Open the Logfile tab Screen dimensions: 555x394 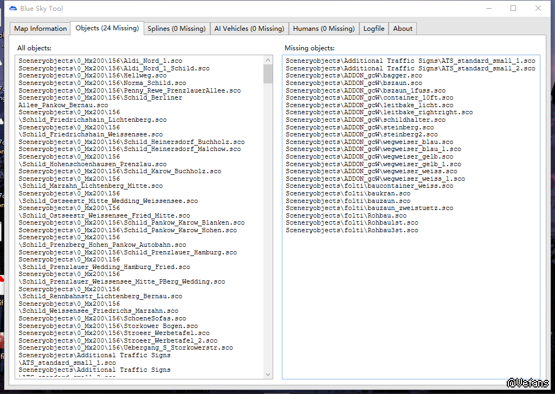point(374,29)
